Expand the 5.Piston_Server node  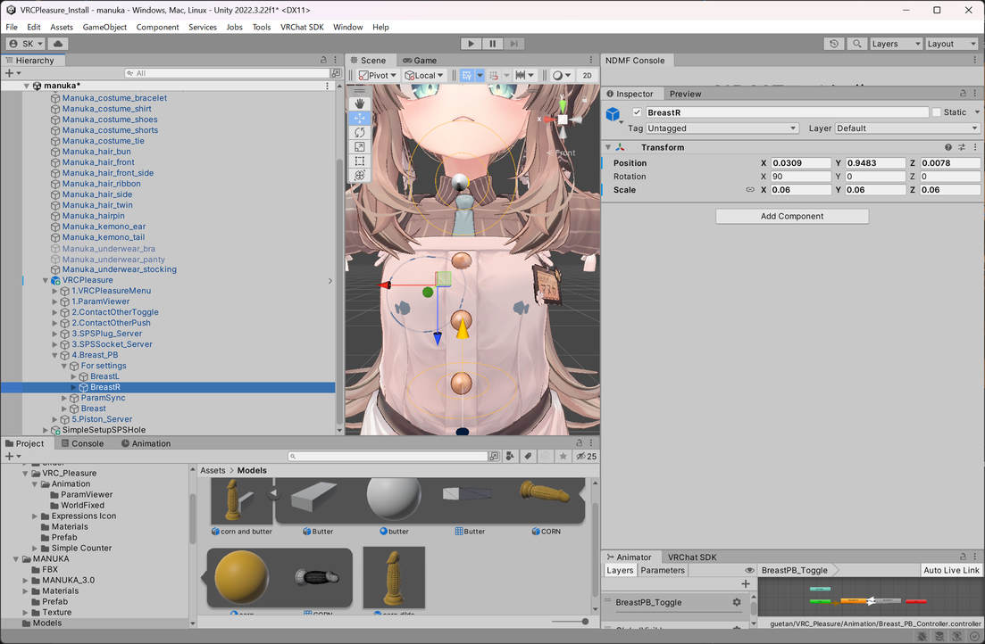(54, 419)
